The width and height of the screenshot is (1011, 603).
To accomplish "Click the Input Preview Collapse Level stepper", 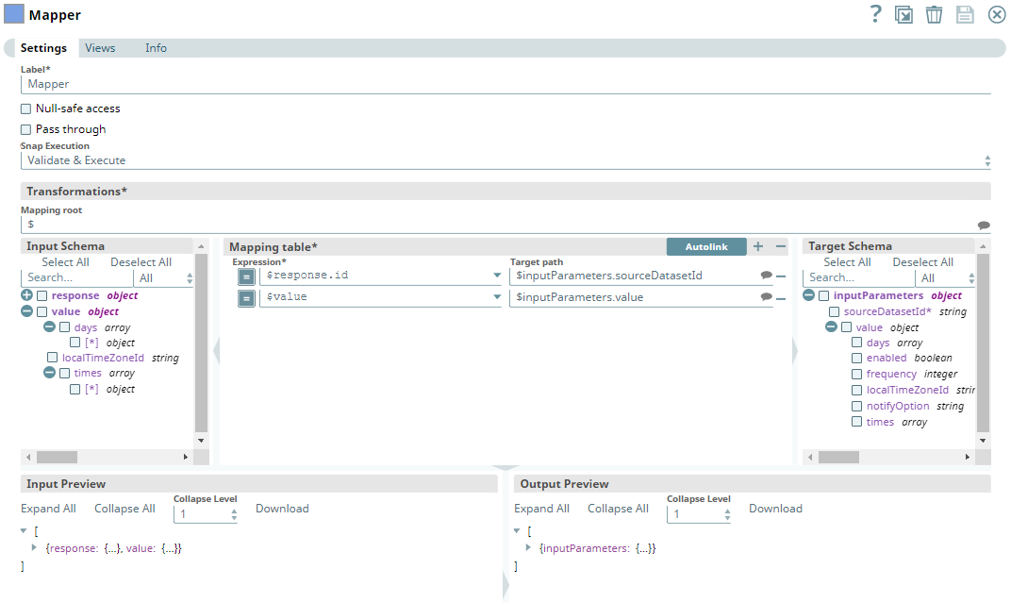I will click(234, 514).
